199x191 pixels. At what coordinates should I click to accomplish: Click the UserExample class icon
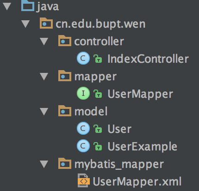83,146
